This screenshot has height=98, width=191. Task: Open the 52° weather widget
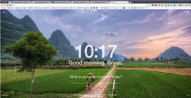pyautogui.click(x=187, y=12)
